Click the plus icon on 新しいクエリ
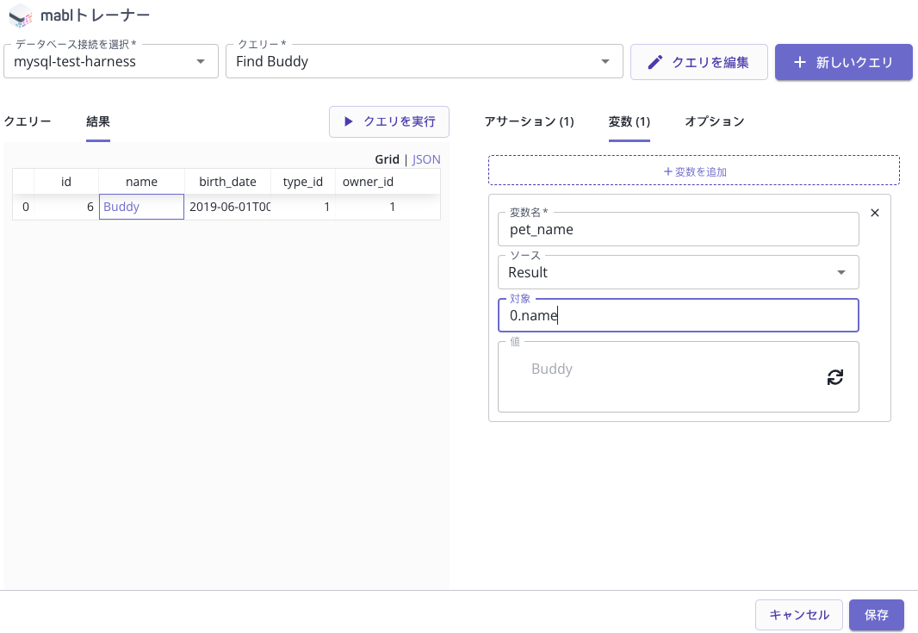Screen dimensions: 918x633 pos(800,62)
